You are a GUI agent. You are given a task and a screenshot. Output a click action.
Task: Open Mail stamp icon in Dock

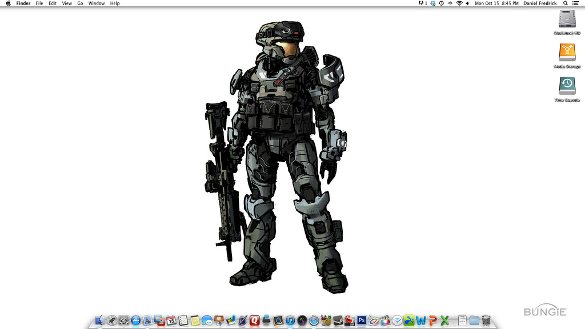coord(148,320)
